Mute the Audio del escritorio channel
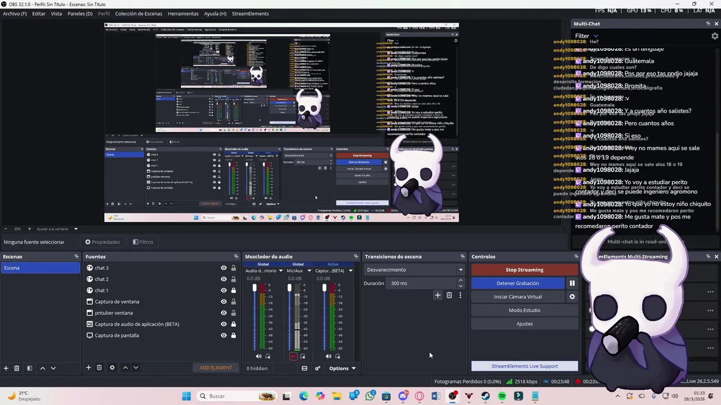721x405 pixels. (x=259, y=356)
